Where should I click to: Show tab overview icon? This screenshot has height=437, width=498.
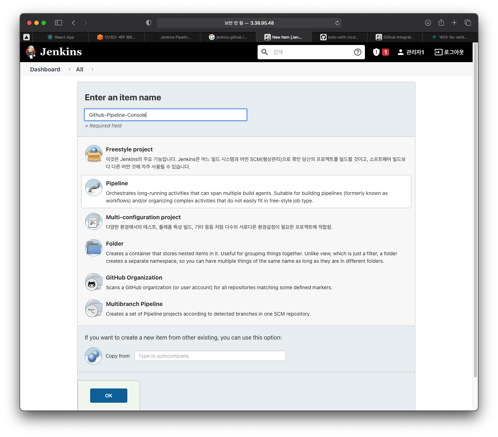468,23
